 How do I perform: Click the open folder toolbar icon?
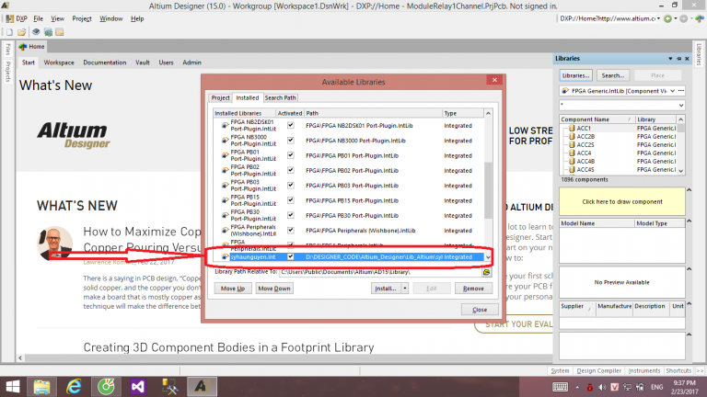[x=22, y=32]
